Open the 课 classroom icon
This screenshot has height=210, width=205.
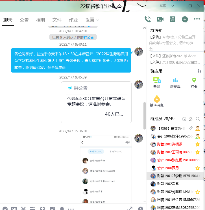(172, 19)
